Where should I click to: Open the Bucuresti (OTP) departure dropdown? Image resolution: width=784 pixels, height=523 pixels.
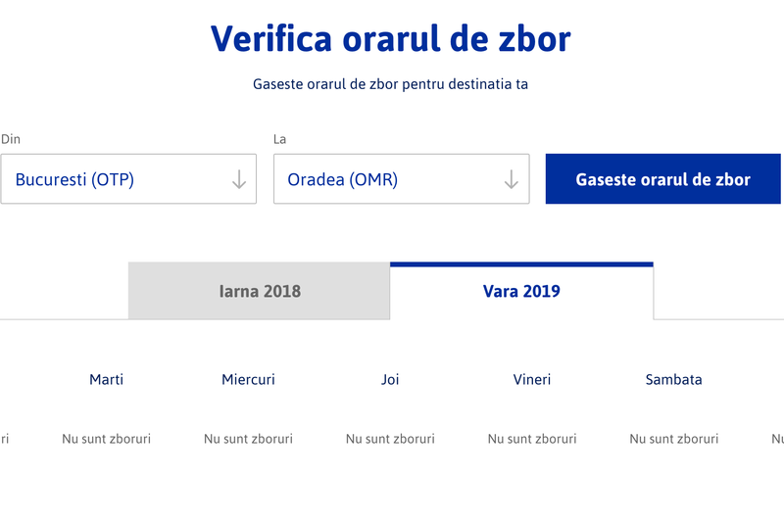point(118,180)
